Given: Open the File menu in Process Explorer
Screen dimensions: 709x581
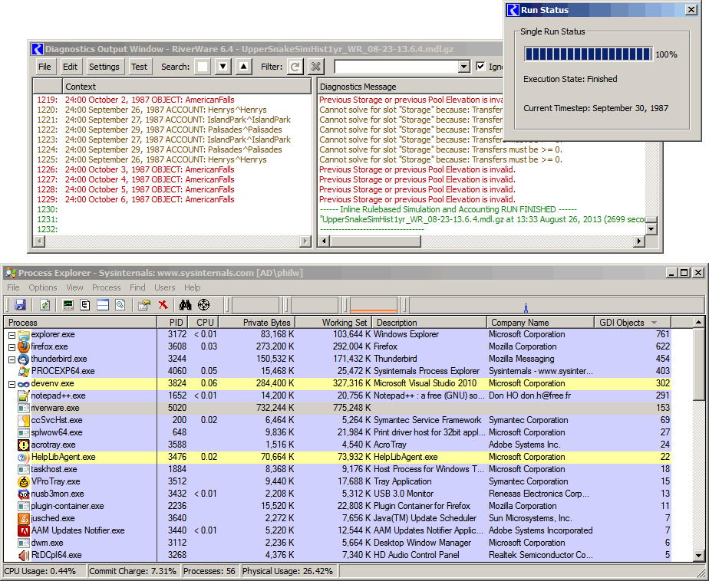Looking at the screenshot, I should 13,287.
